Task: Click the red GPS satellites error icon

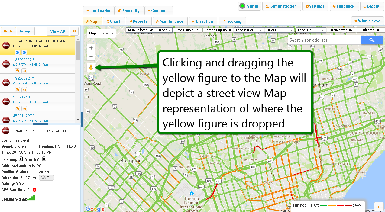Action: 34,190
